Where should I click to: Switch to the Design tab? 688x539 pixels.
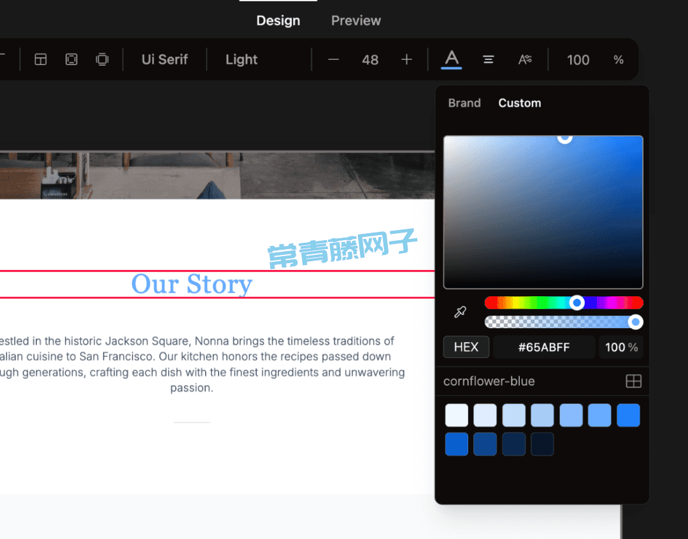278,20
